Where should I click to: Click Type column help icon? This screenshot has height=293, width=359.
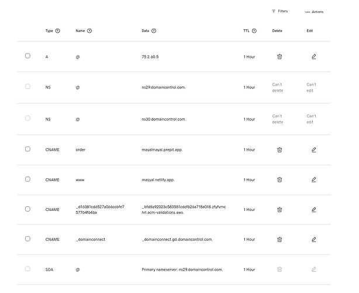pyautogui.click(x=58, y=30)
